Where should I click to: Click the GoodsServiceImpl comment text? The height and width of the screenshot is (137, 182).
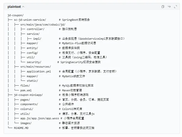coord(93,39)
